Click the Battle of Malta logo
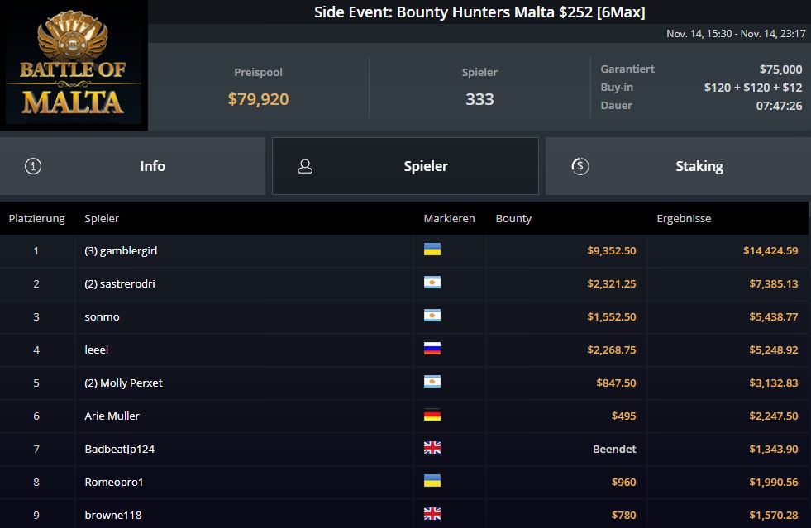The height and width of the screenshot is (528, 811). click(74, 65)
